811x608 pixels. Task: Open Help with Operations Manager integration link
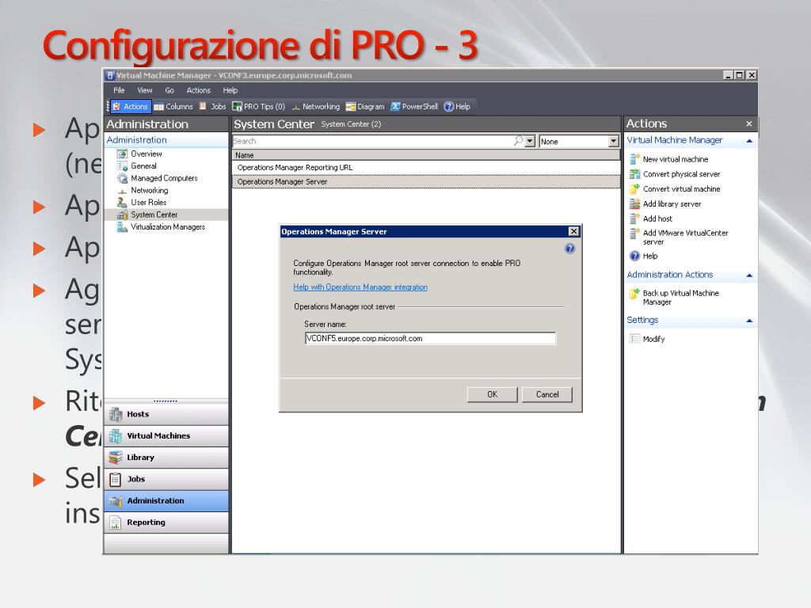click(360, 287)
